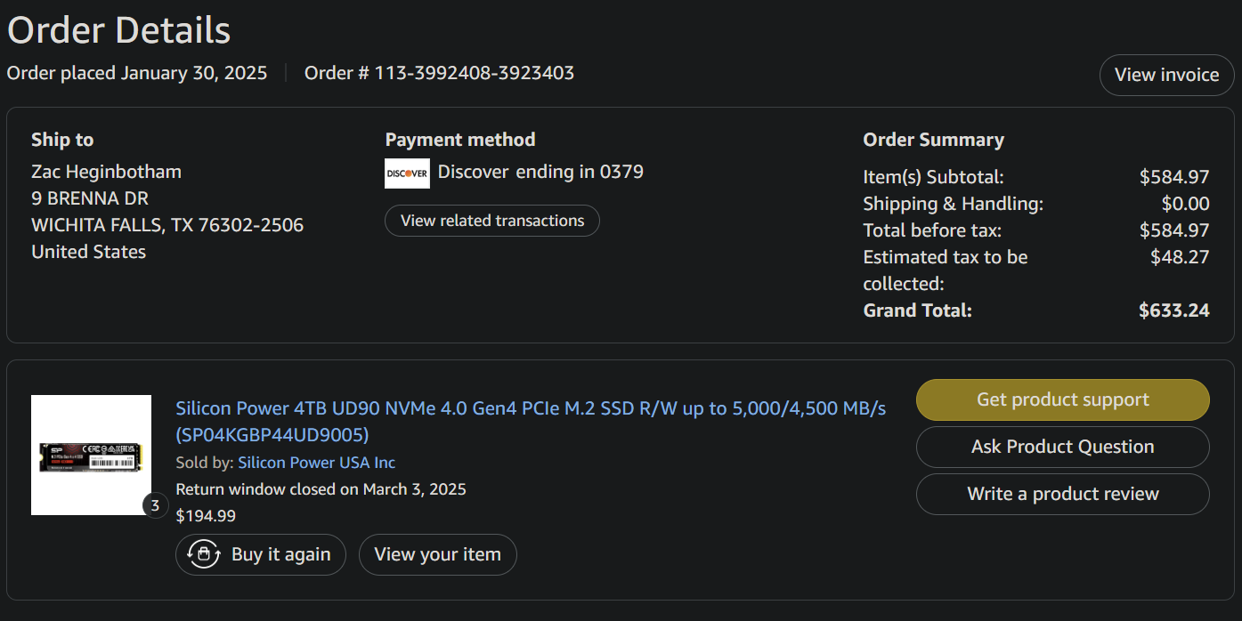This screenshot has width=1242, height=621.
Task: Click the Get product support button
Action: point(1062,399)
